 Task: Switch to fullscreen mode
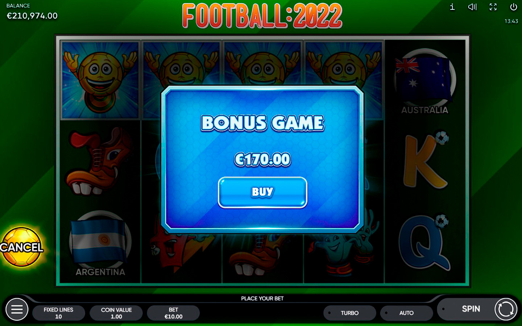(x=493, y=7)
